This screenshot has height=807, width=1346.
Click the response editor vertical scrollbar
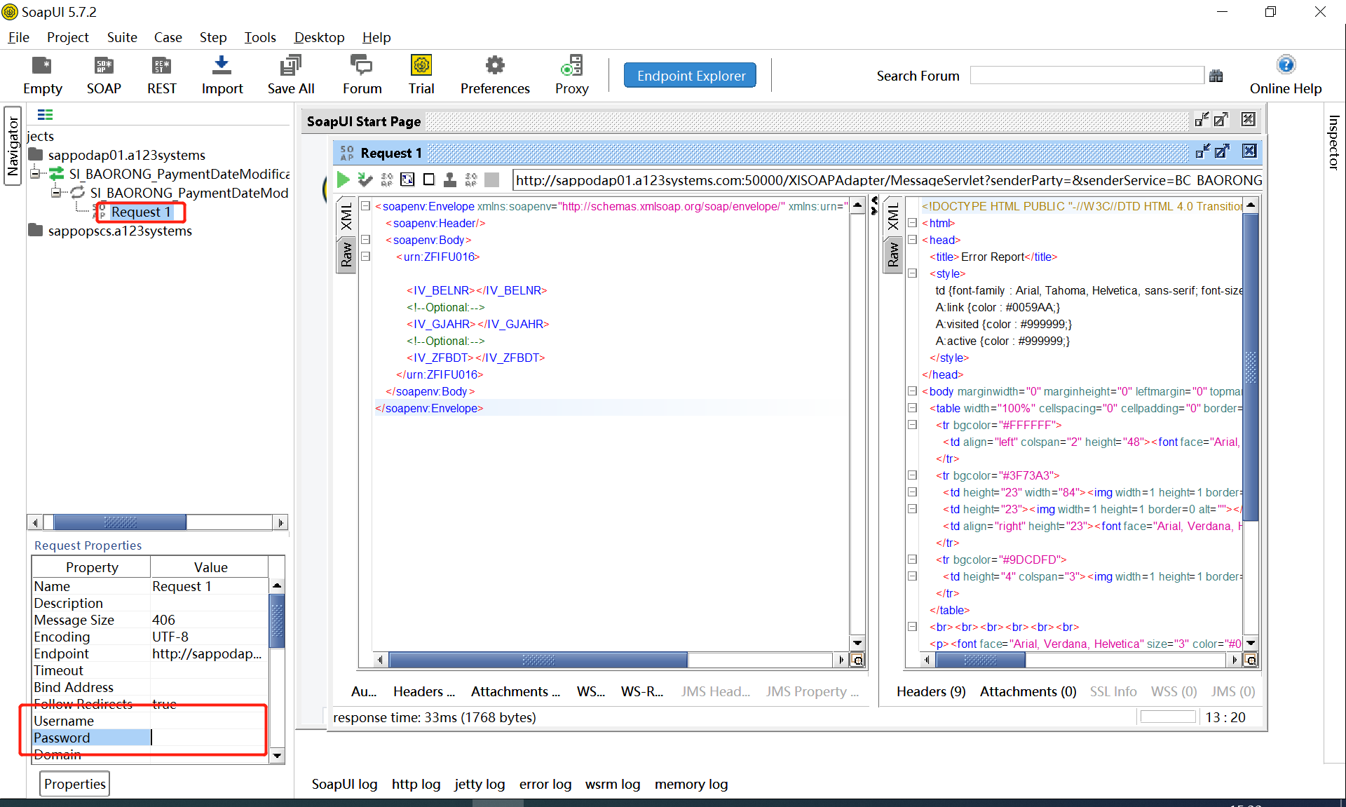pos(1251,367)
